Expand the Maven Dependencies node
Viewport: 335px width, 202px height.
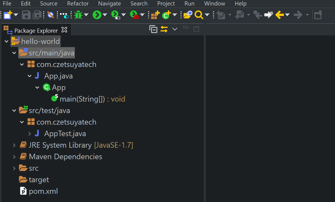click(14, 156)
